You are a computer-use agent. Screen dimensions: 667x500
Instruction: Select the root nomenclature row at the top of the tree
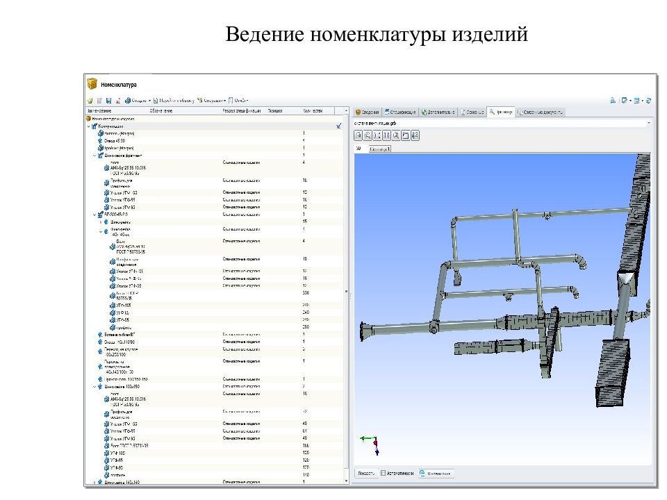coord(215,119)
